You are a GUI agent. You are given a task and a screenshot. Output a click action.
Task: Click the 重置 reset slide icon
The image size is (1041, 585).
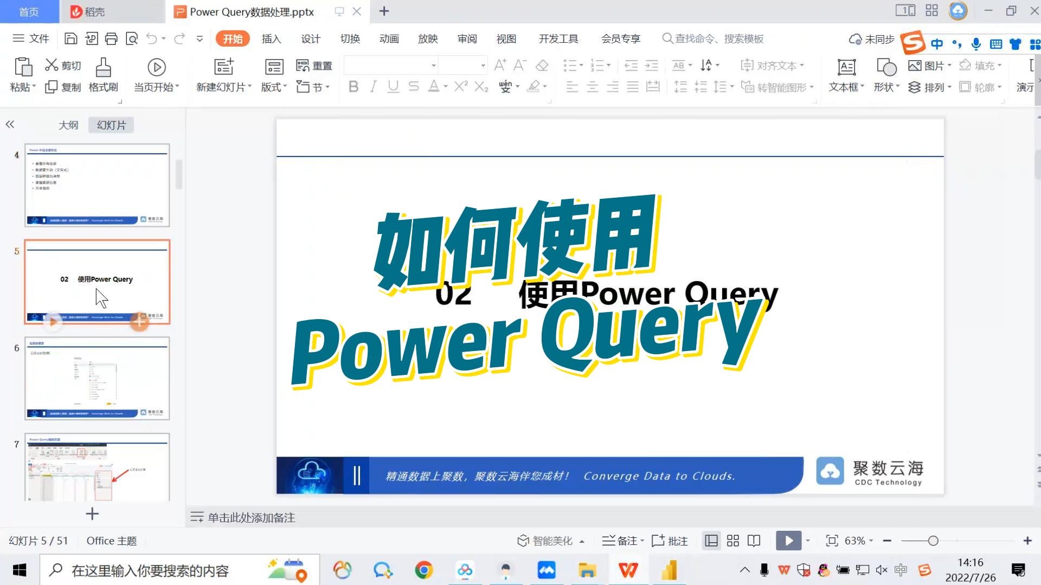[313, 65]
